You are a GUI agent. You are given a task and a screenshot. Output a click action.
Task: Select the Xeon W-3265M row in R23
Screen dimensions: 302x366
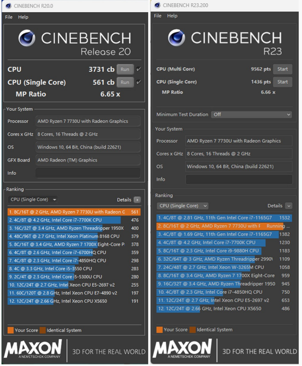tap(224, 267)
